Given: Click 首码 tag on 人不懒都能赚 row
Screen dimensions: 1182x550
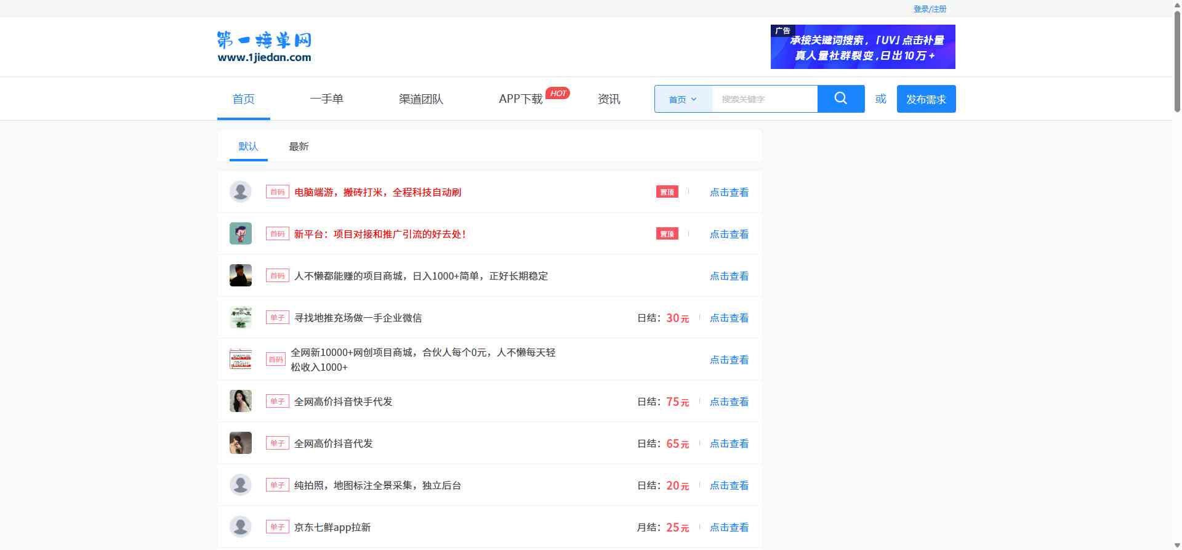Looking at the screenshot, I should (277, 276).
